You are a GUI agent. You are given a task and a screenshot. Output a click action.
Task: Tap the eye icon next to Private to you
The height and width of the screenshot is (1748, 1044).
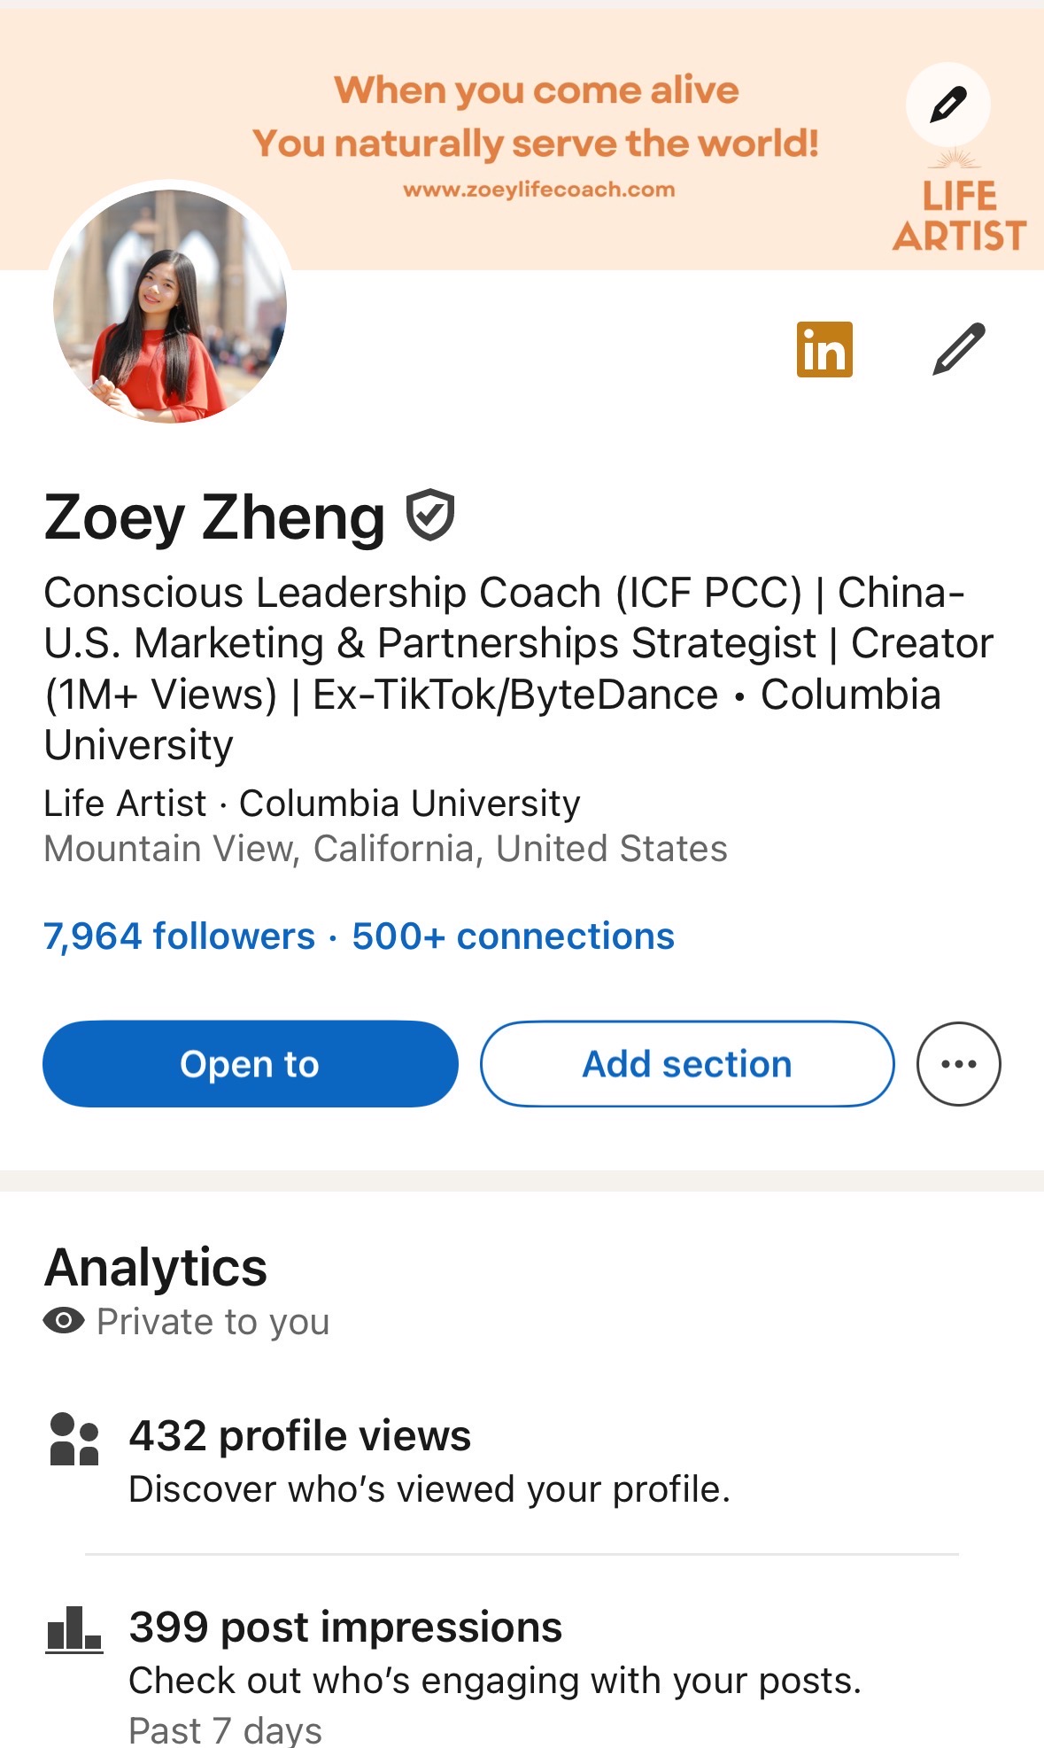tap(64, 1321)
